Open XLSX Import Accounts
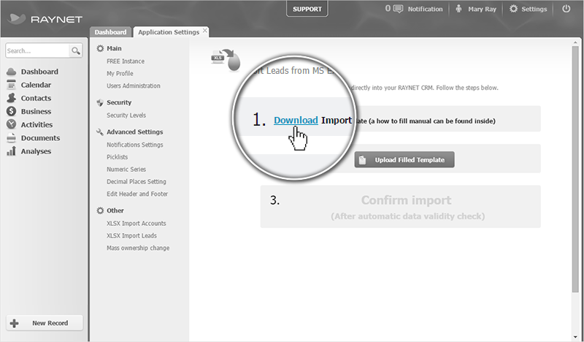Viewport: 584px width, 342px height. [x=137, y=224]
